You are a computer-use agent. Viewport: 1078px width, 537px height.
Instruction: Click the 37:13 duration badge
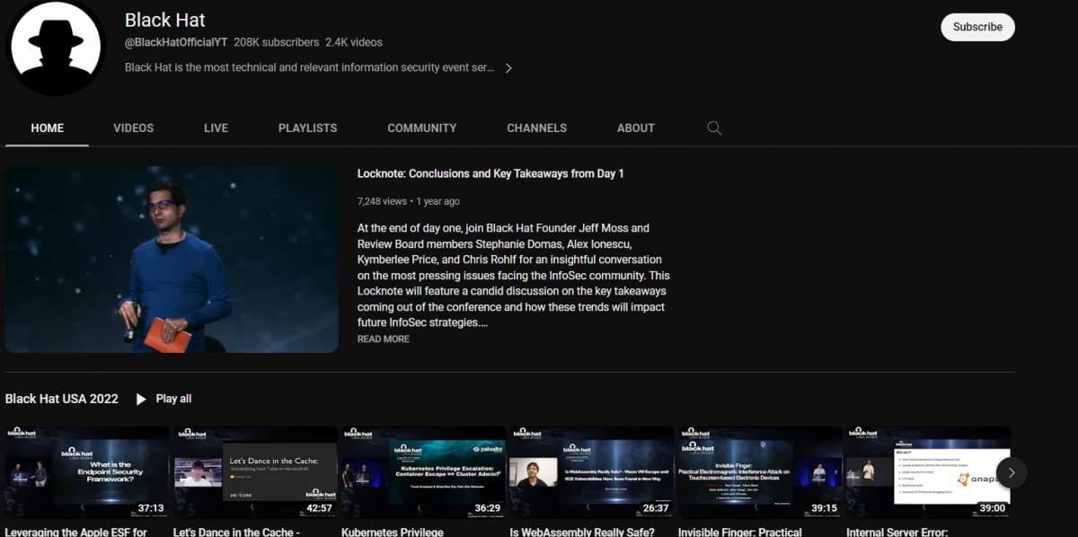click(151, 508)
